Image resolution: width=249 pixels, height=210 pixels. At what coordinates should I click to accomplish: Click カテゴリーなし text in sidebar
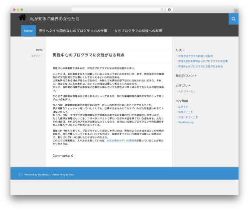187,91
